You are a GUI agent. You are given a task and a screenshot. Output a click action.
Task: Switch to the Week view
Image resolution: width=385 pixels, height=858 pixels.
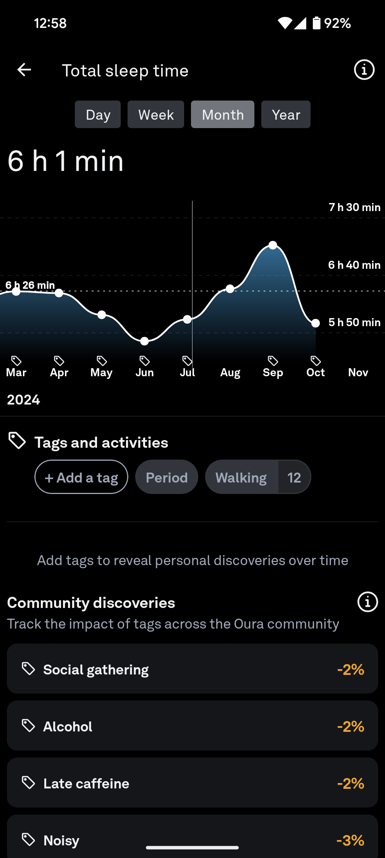click(156, 115)
